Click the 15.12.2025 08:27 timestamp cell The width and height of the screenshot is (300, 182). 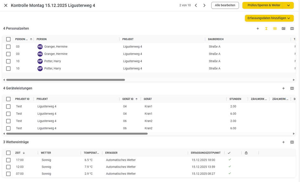(x=203, y=174)
